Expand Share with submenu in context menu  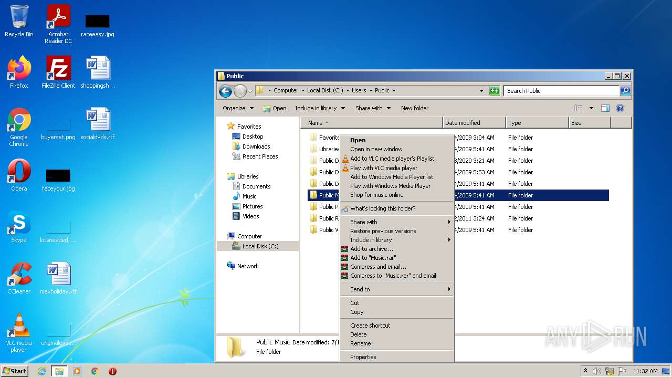(396, 222)
